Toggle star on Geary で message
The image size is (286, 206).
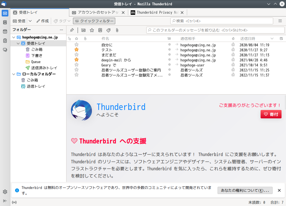pos(77,64)
